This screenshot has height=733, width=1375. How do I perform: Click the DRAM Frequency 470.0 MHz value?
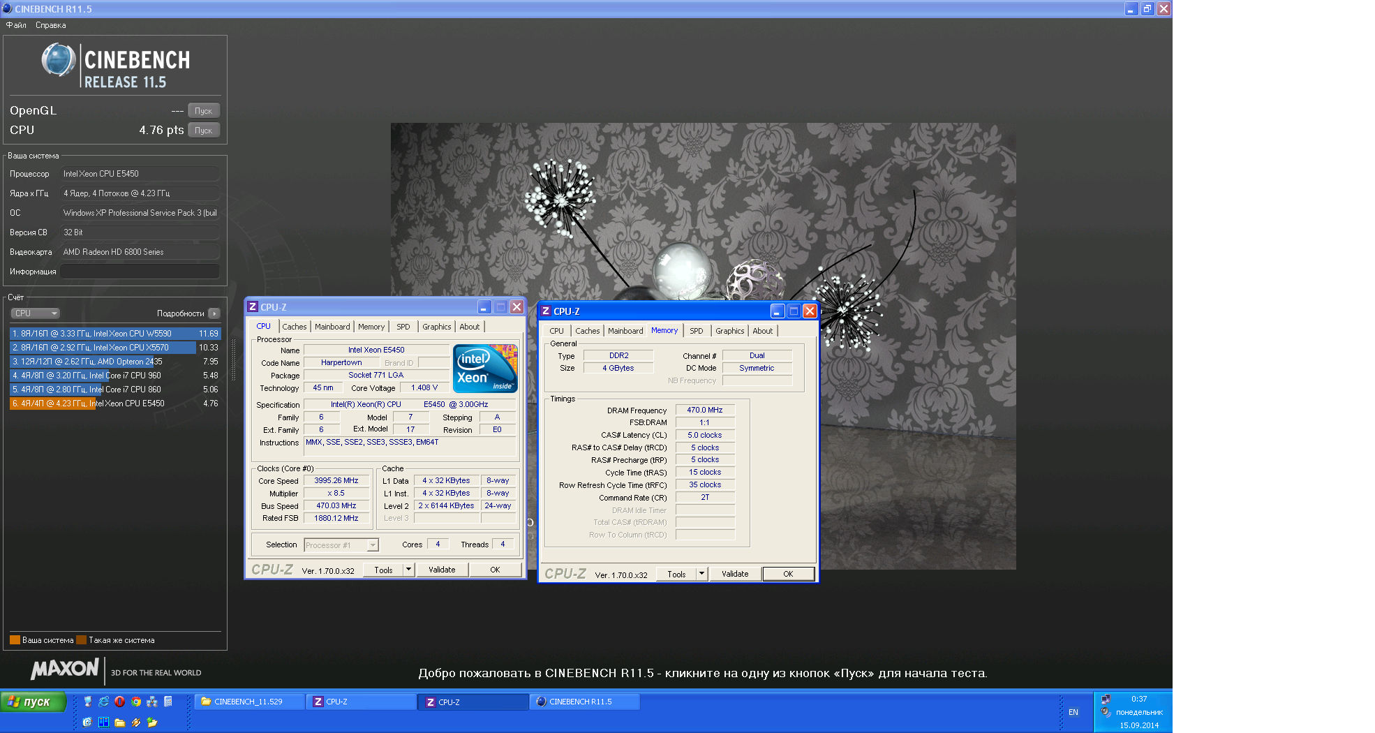[705, 410]
